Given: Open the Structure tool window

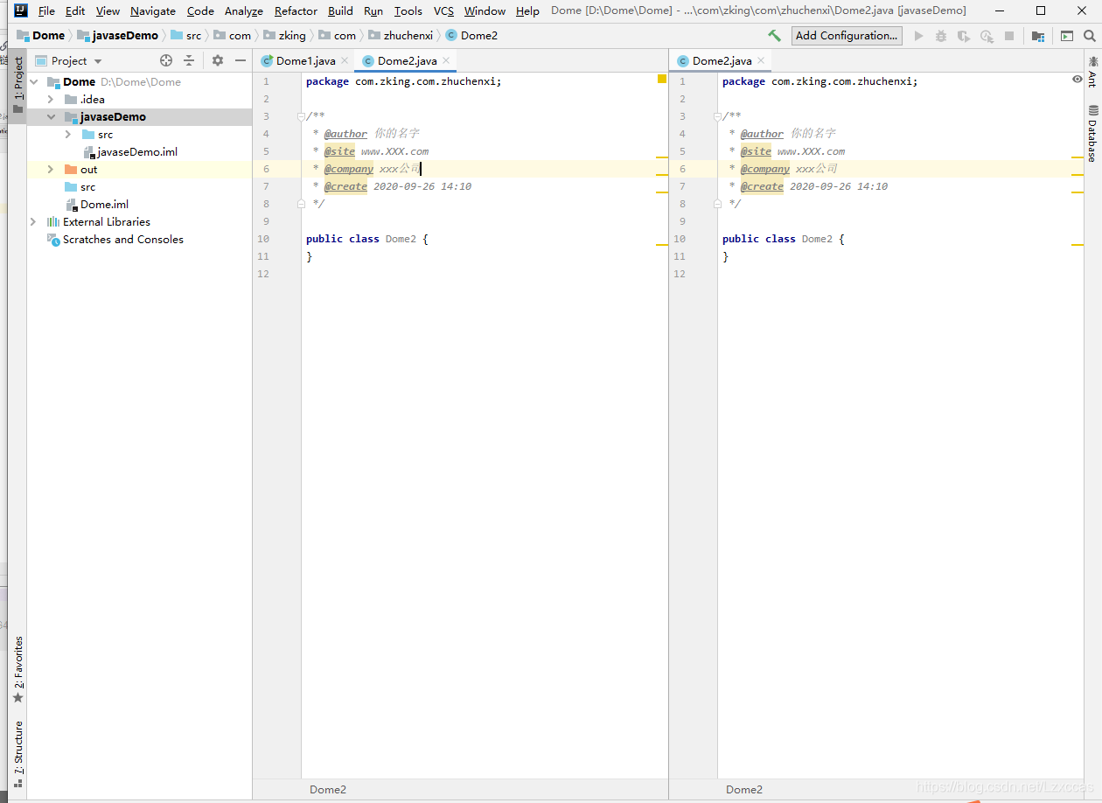Looking at the screenshot, I should [18, 754].
